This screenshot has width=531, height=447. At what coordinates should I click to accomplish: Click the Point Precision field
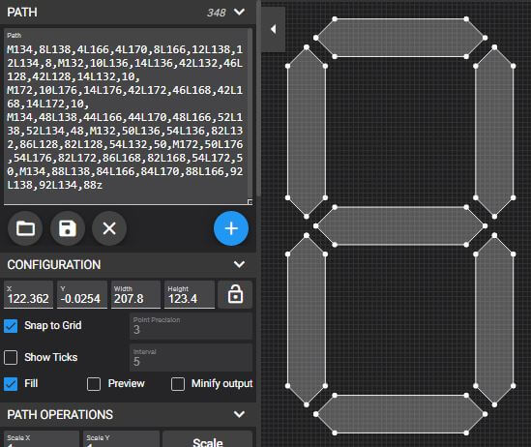[191, 326]
